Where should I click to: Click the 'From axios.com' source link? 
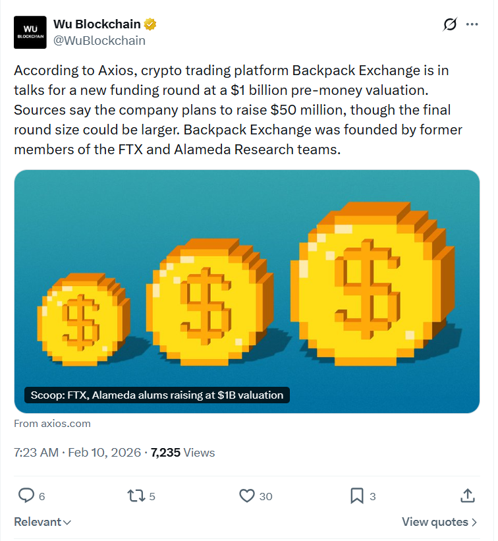coord(52,424)
